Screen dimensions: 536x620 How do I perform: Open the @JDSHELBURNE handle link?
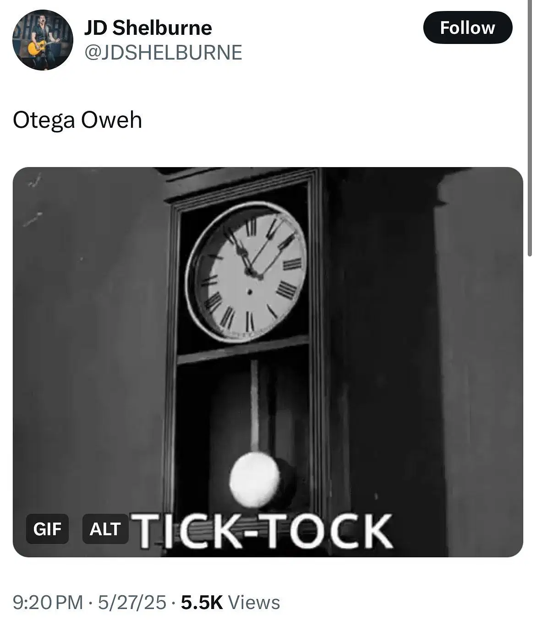(163, 52)
